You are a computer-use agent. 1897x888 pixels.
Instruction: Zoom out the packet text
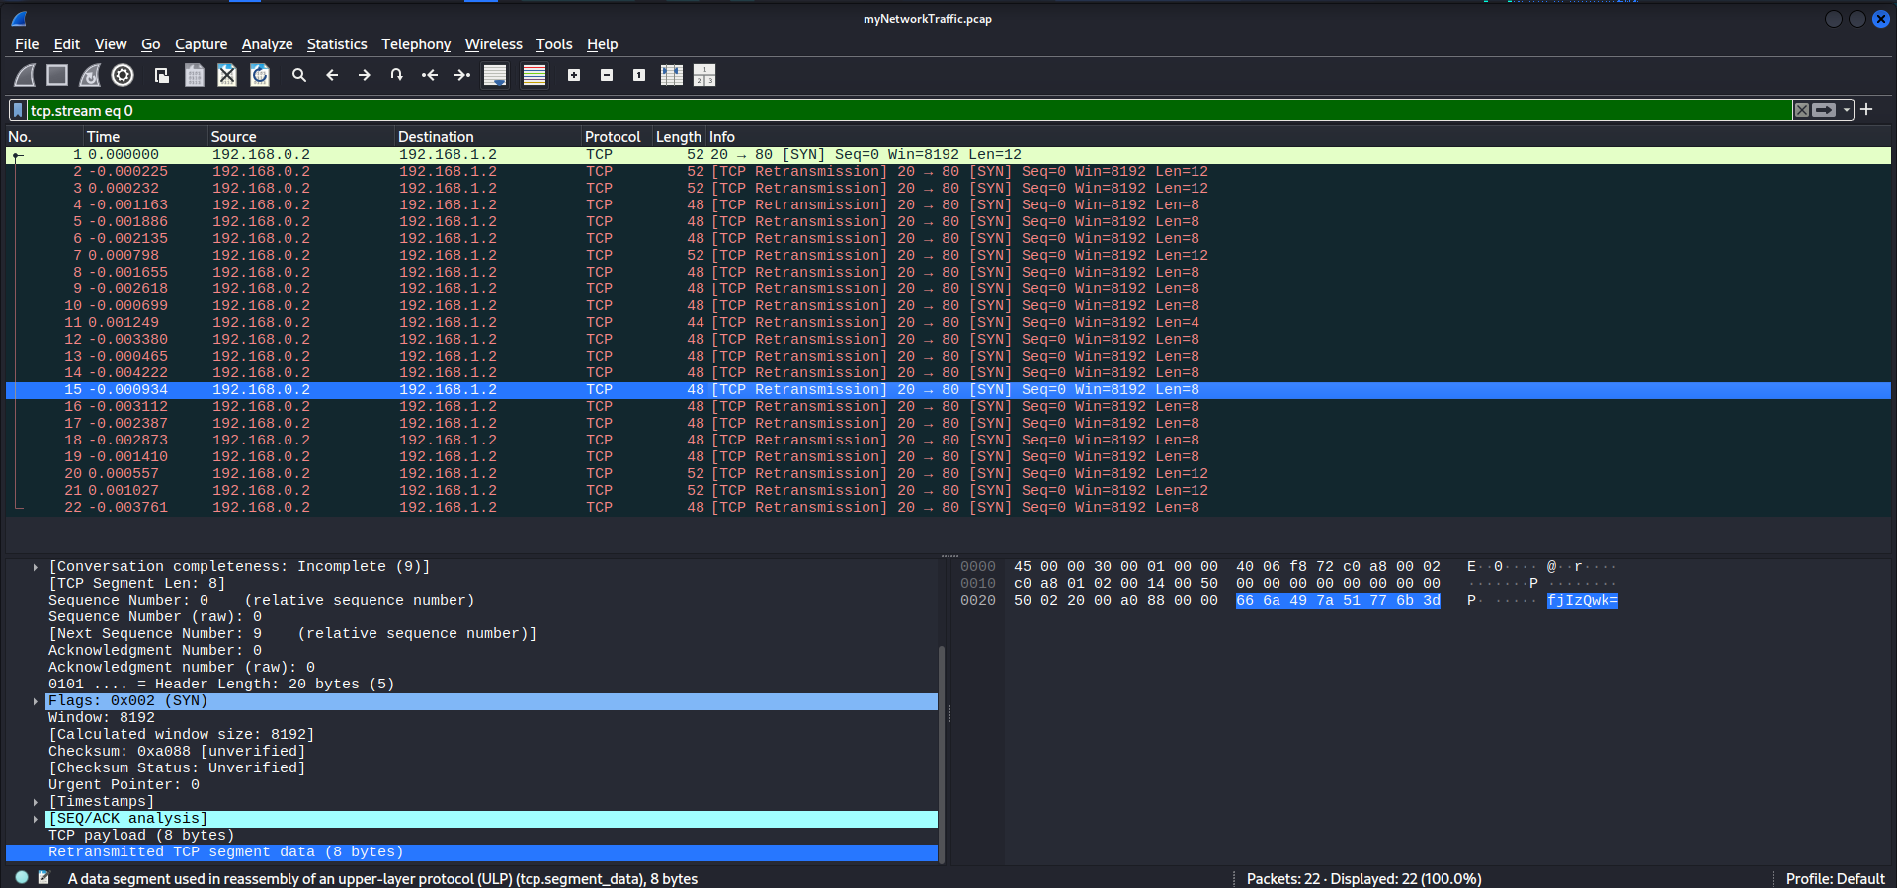tap(607, 75)
